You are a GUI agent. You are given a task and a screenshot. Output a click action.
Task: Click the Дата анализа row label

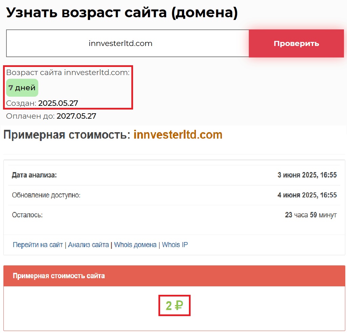tap(34, 175)
